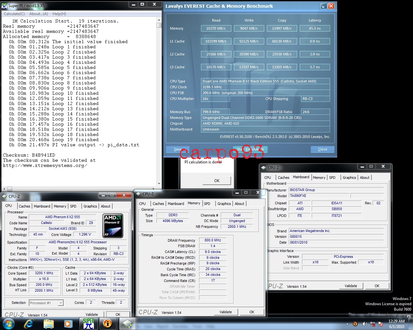Open the About...(A) menu in Super PI
Image resolution: width=413 pixels, height=330 pixels.
pos(39,14)
